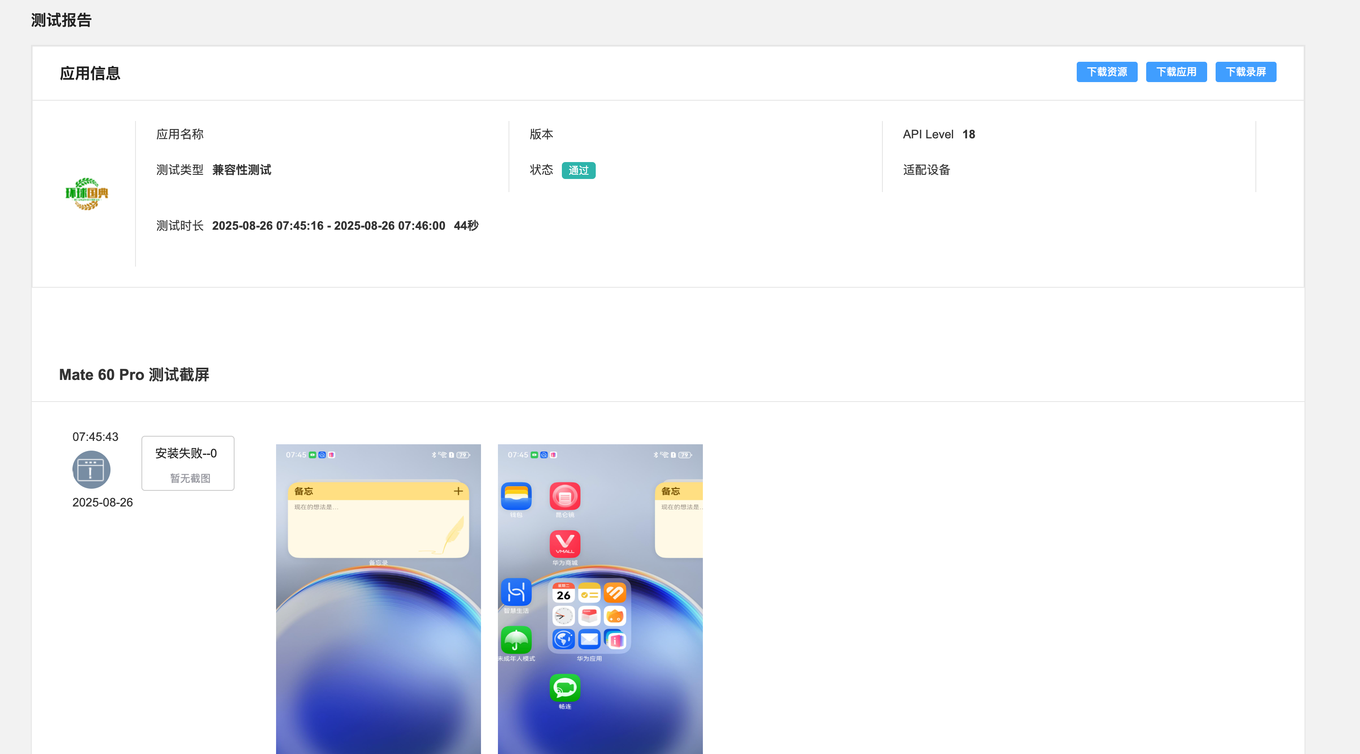Click the 备忘 widget header in first screenshot
1360x754 pixels.
[378, 491]
